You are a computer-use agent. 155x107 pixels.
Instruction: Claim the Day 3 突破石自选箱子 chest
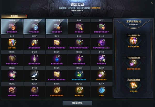[57, 26]
